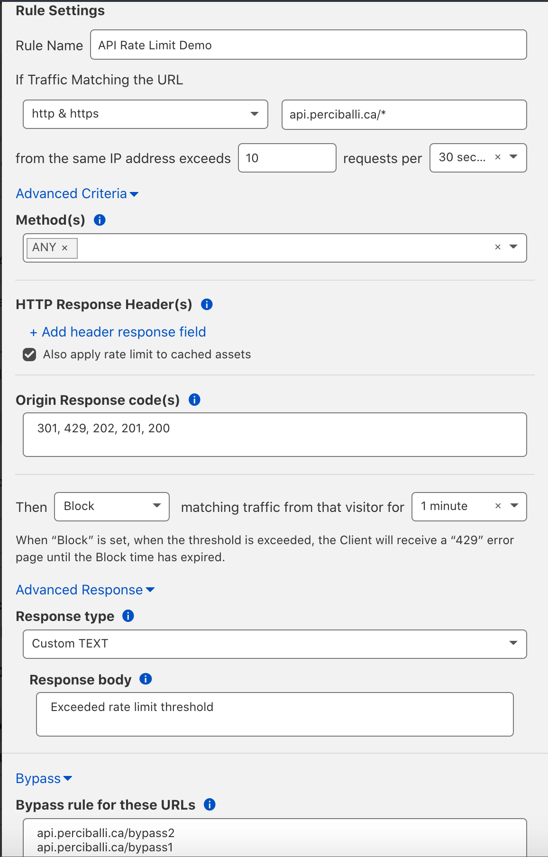Clear the 30 seconds period selection
The height and width of the screenshot is (857, 548).
click(x=498, y=157)
